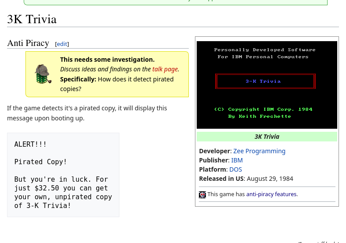
Task: Click the 'How does it detect pirated copies?' question
Action: click(117, 84)
